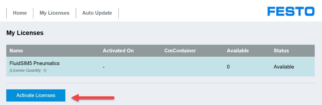Select the dash in Activated On cell
The height and width of the screenshot is (105, 322).
click(x=104, y=67)
